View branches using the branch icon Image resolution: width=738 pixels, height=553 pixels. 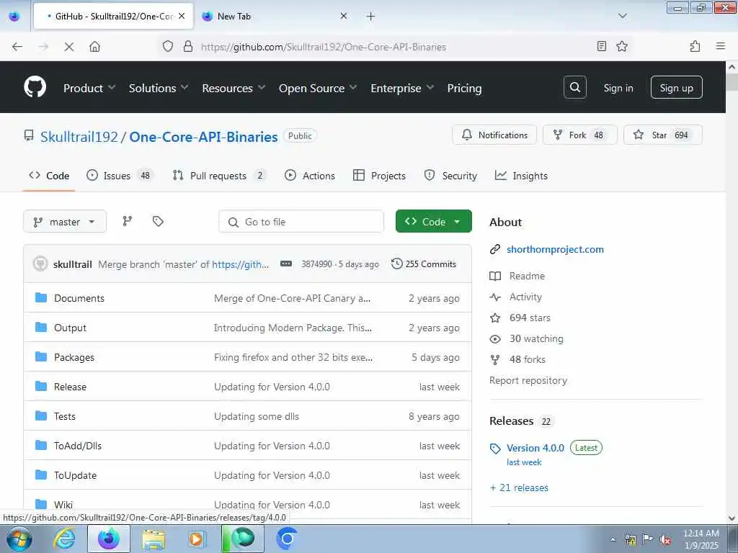[128, 221]
